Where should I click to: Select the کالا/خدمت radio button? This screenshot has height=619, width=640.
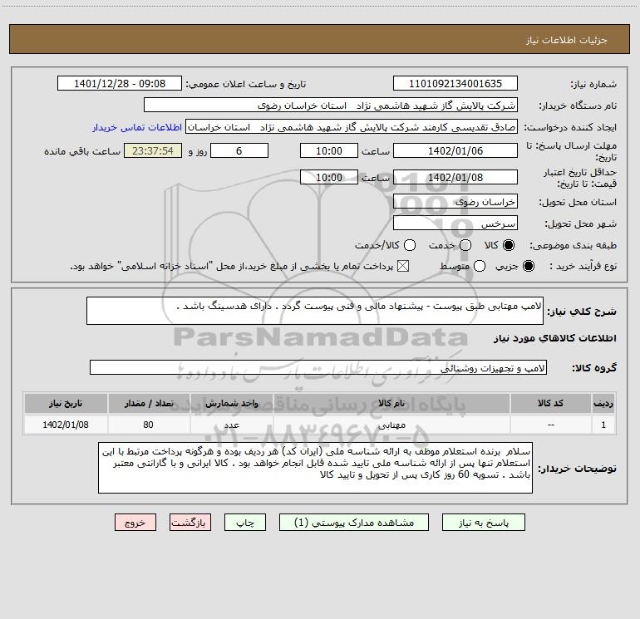tap(410, 245)
